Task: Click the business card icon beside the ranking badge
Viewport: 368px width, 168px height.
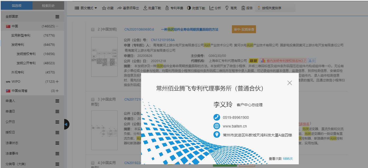Action: [312, 61]
